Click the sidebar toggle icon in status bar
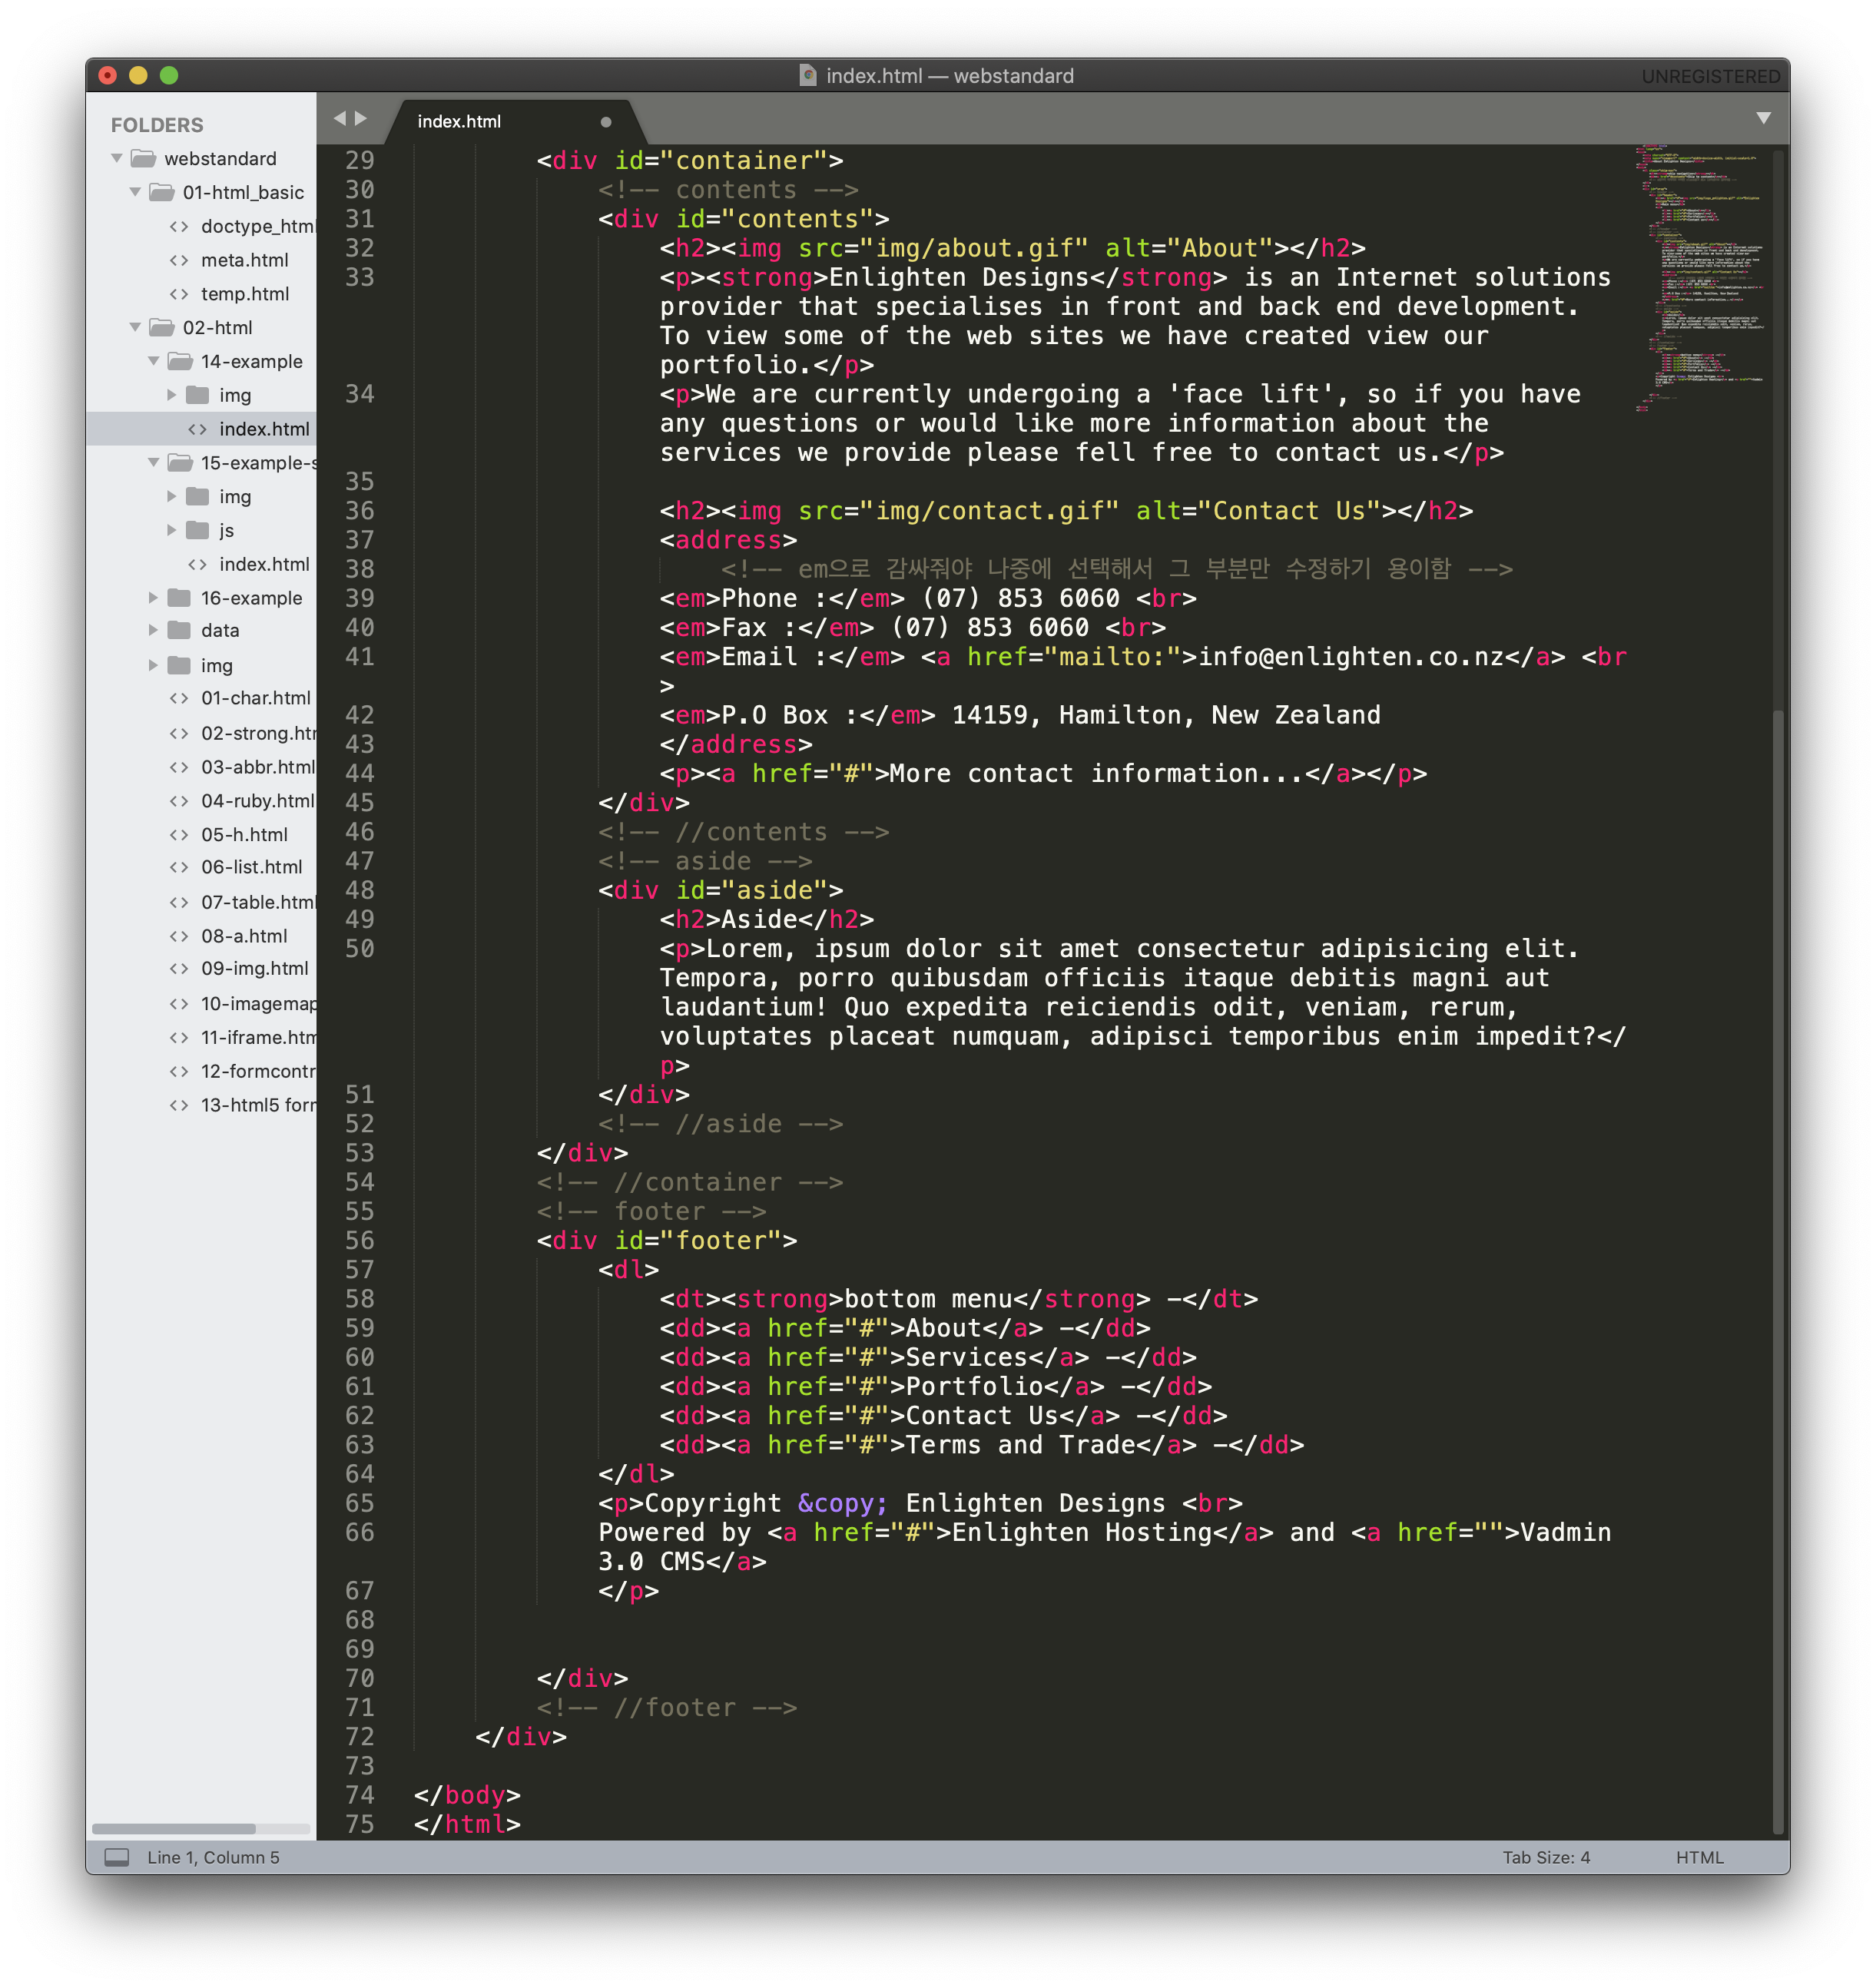This screenshot has height=1988, width=1876. pyautogui.click(x=117, y=1857)
